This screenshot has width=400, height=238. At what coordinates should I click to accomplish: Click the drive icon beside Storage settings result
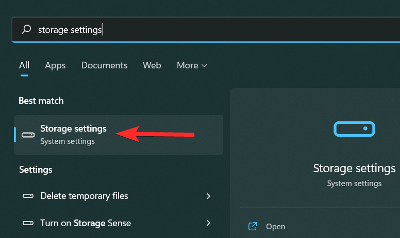click(x=28, y=135)
